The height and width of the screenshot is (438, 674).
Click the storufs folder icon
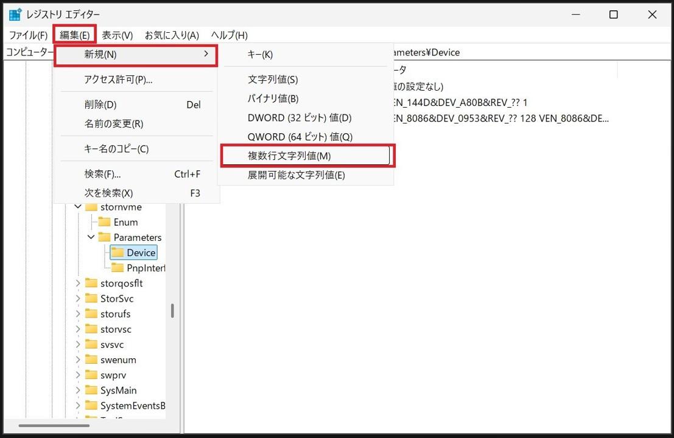[x=91, y=314]
